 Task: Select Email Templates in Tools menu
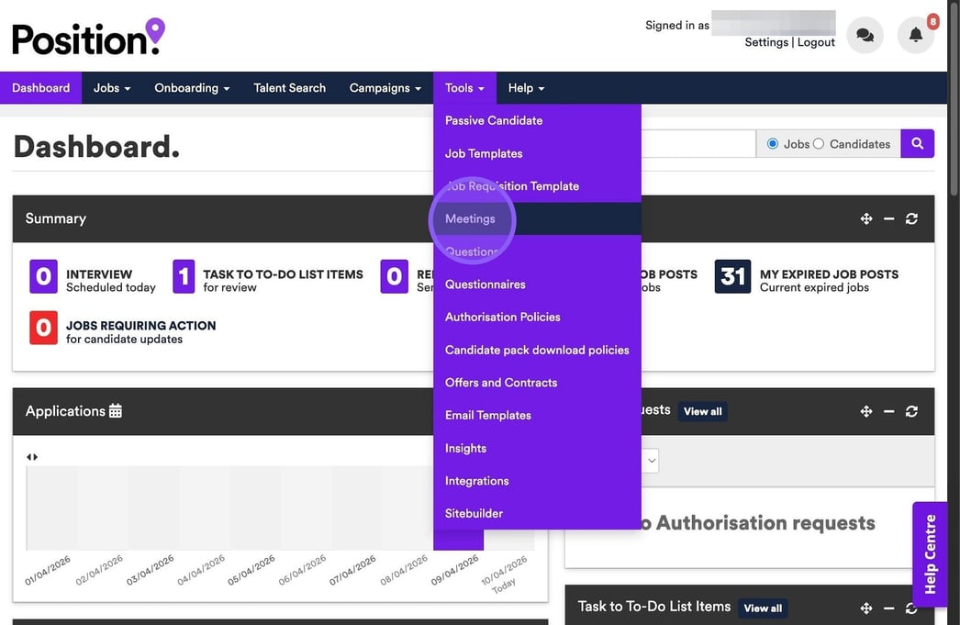pyautogui.click(x=487, y=415)
